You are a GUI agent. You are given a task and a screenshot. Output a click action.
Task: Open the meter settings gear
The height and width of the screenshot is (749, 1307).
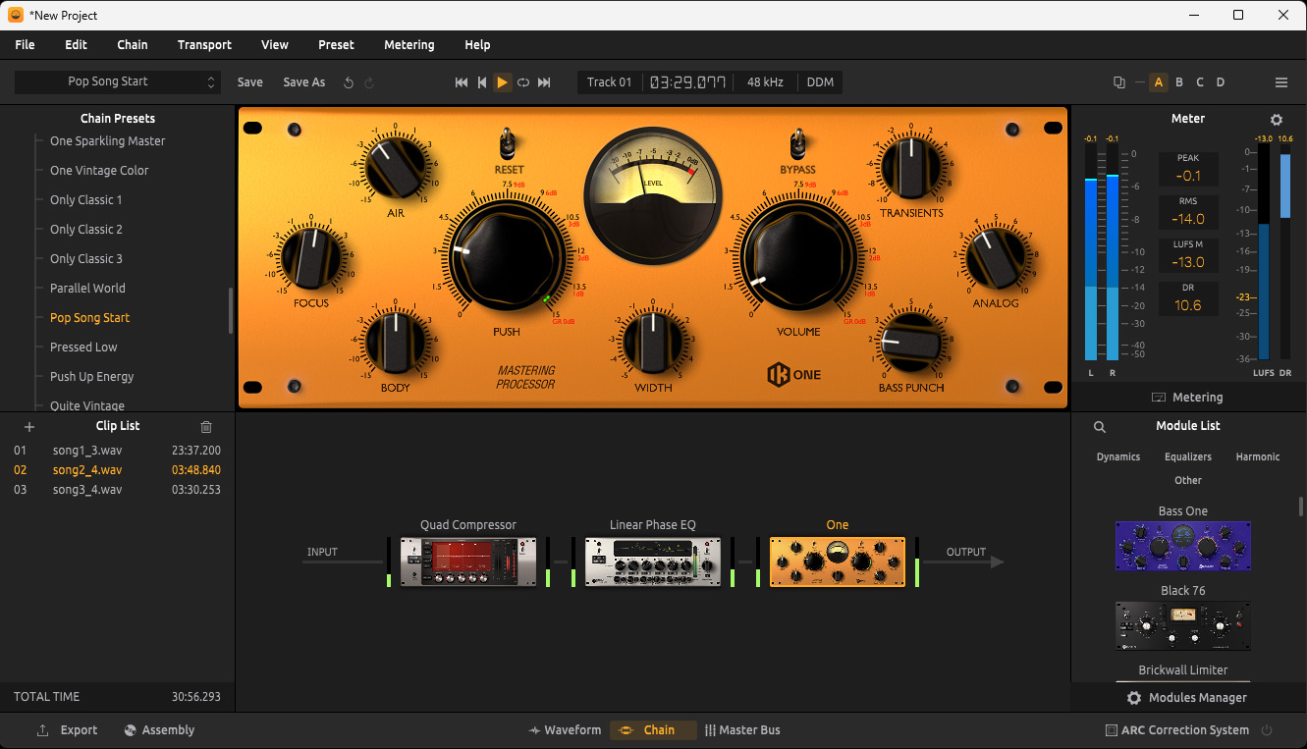point(1276,120)
